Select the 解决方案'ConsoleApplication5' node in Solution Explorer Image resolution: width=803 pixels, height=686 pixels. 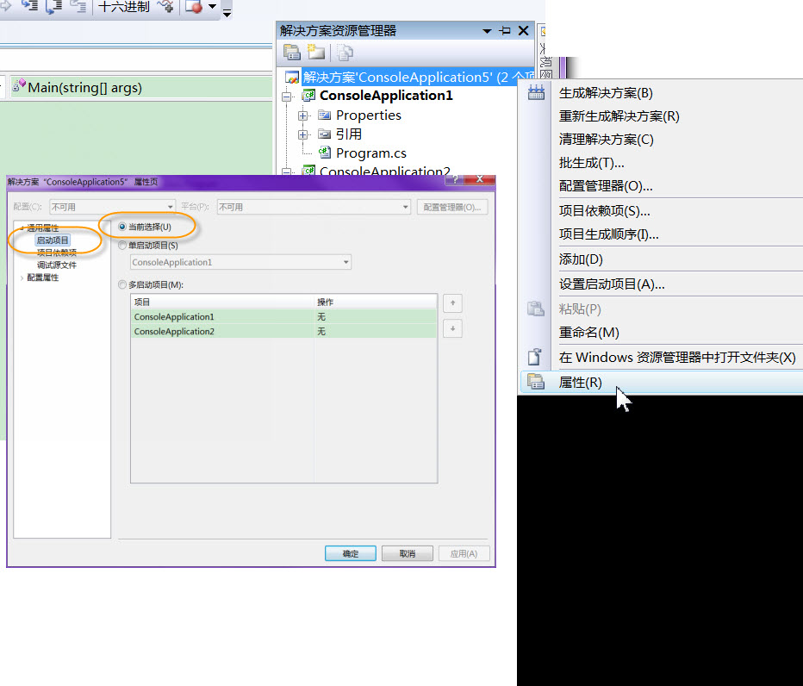pos(417,78)
